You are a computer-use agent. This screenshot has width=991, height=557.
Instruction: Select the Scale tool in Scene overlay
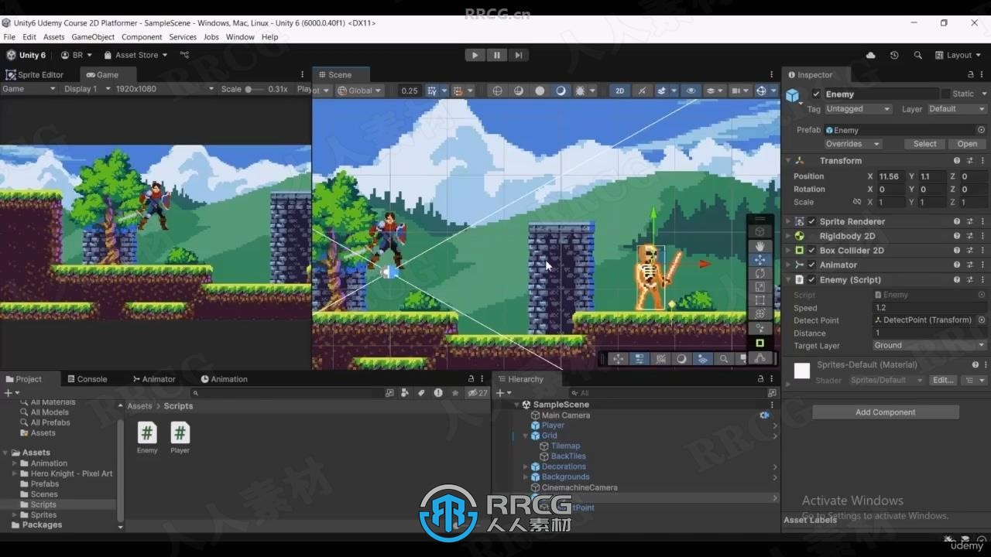tap(760, 287)
